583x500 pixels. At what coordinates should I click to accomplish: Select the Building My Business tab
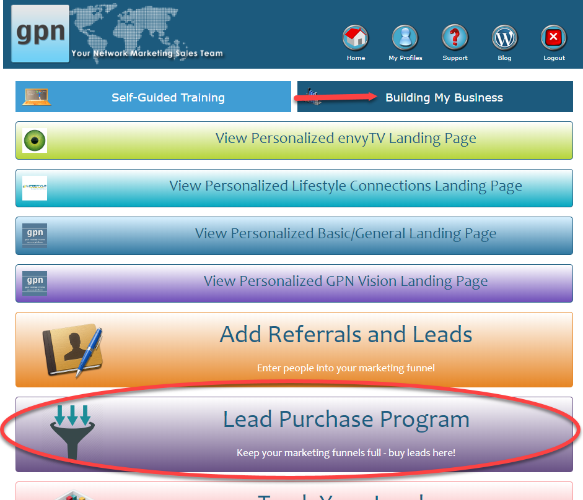(435, 97)
